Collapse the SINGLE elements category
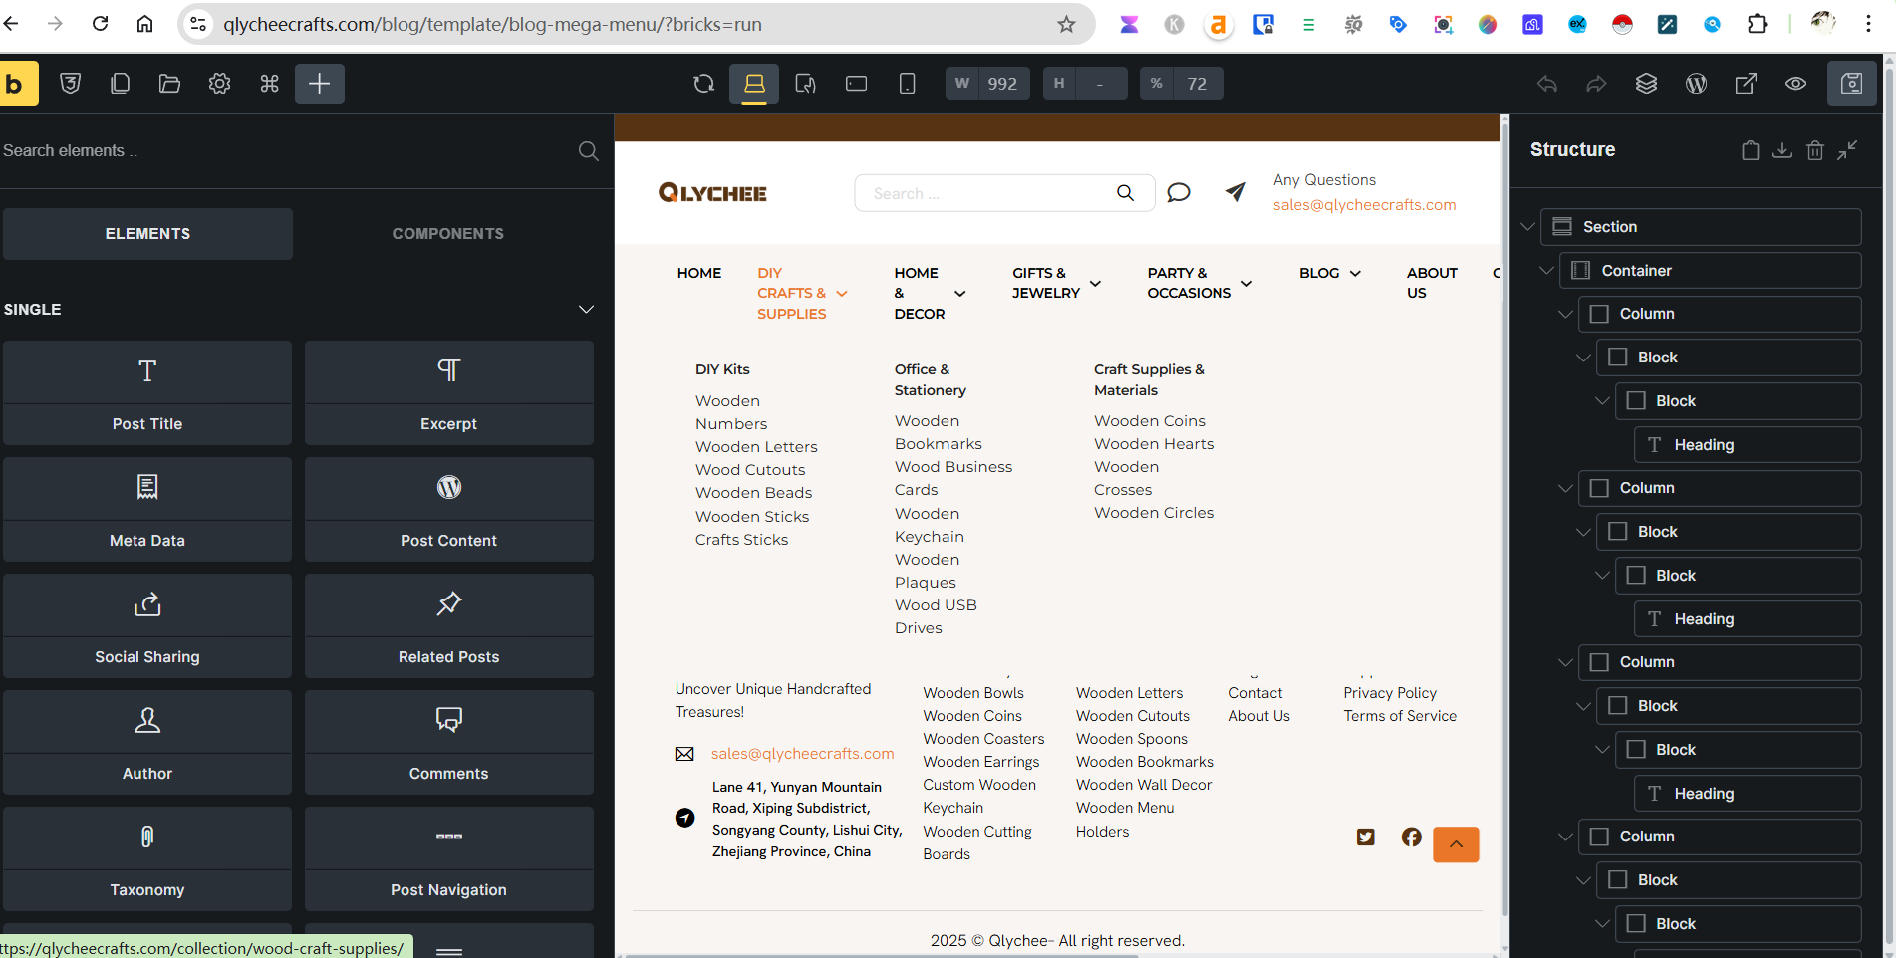Screen dimensions: 1896x958 (x=586, y=310)
